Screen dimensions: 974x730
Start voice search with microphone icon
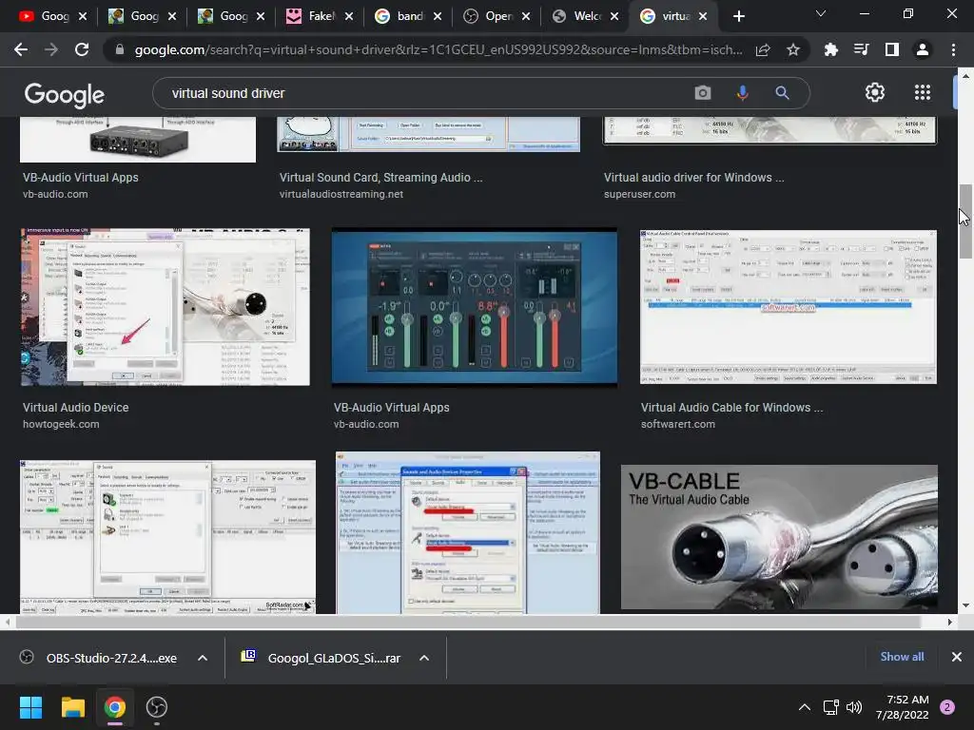[x=742, y=93]
